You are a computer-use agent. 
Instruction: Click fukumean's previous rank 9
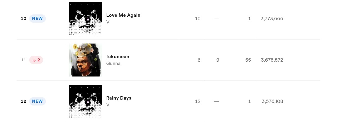(x=218, y=60)
